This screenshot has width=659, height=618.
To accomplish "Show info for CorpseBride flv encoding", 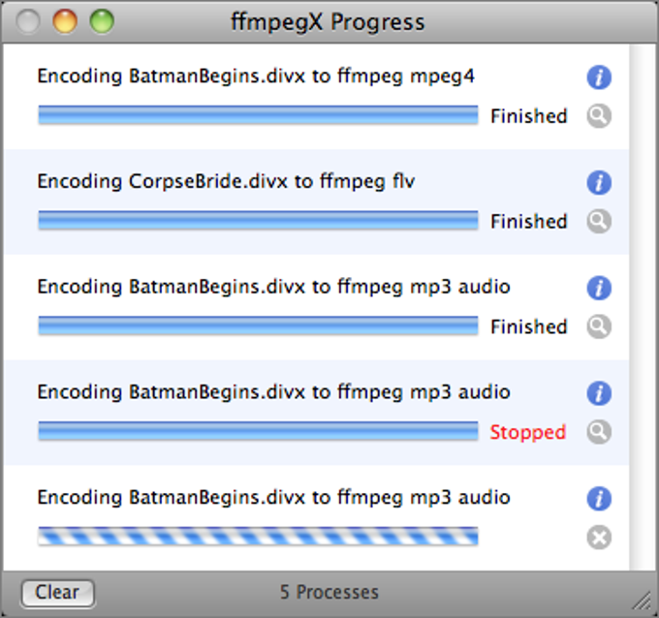I will pos(599,182).
